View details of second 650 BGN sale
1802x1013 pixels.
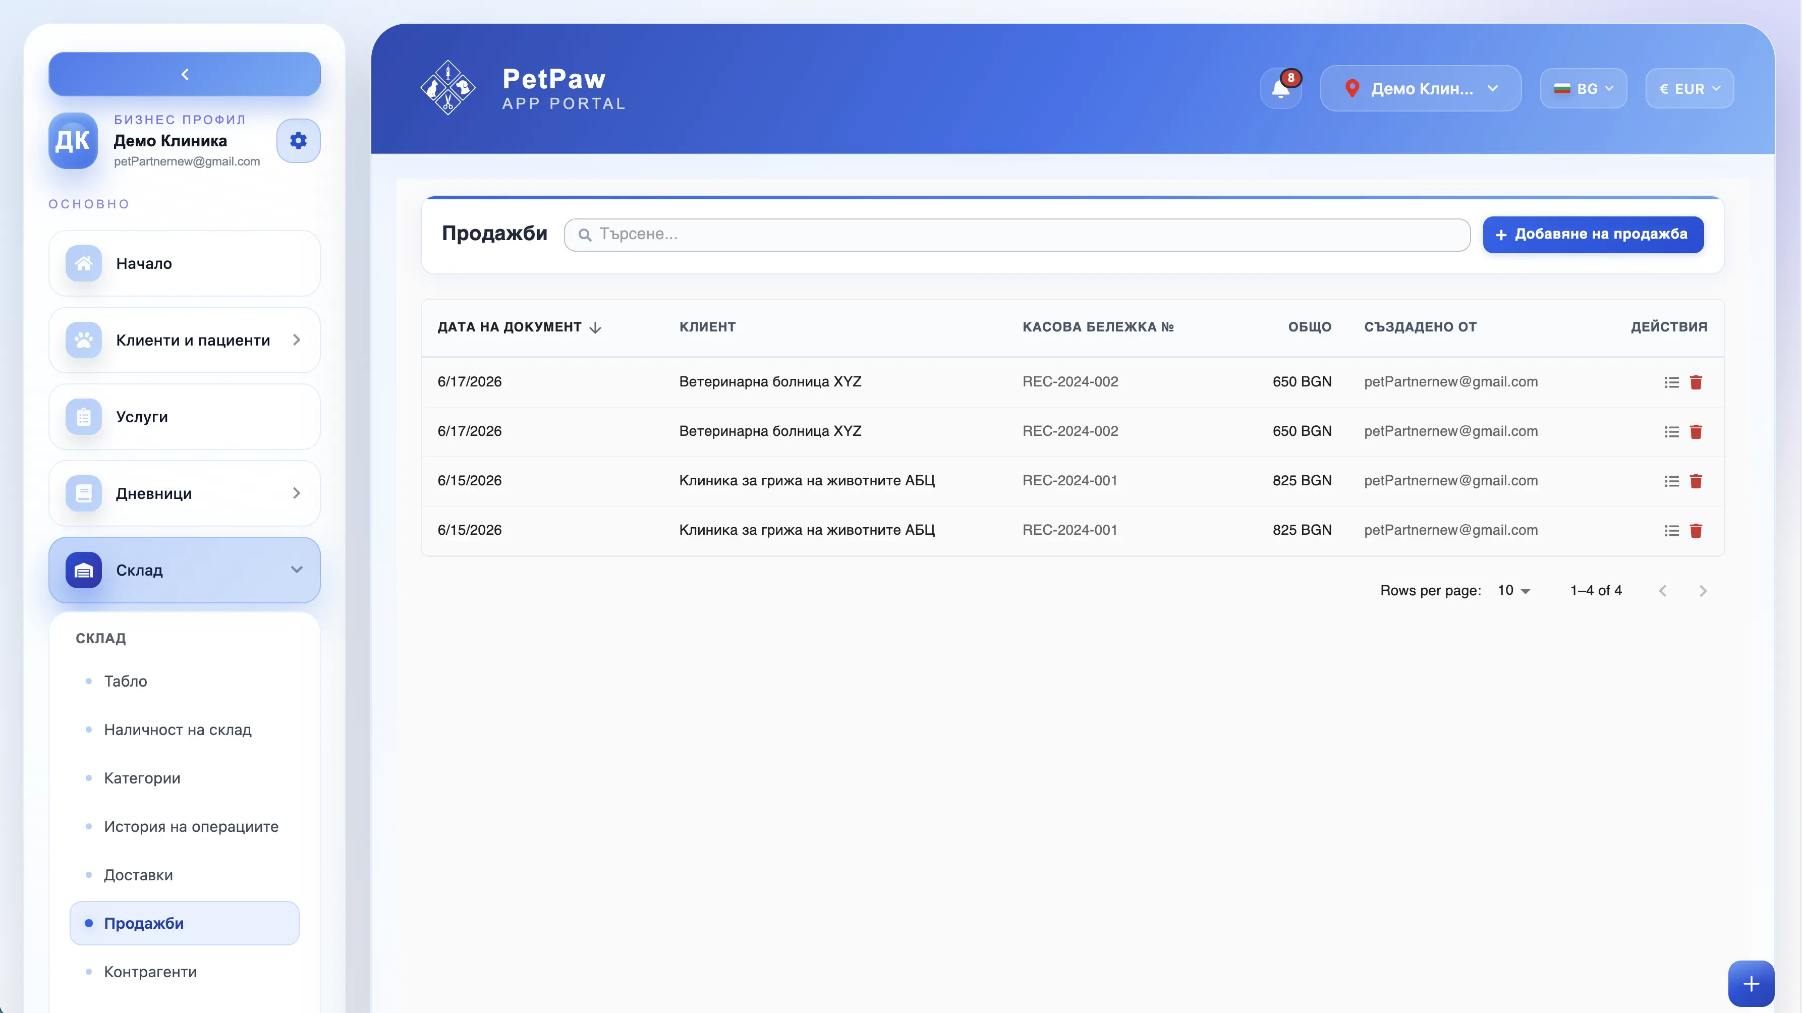coord(1671,432)
